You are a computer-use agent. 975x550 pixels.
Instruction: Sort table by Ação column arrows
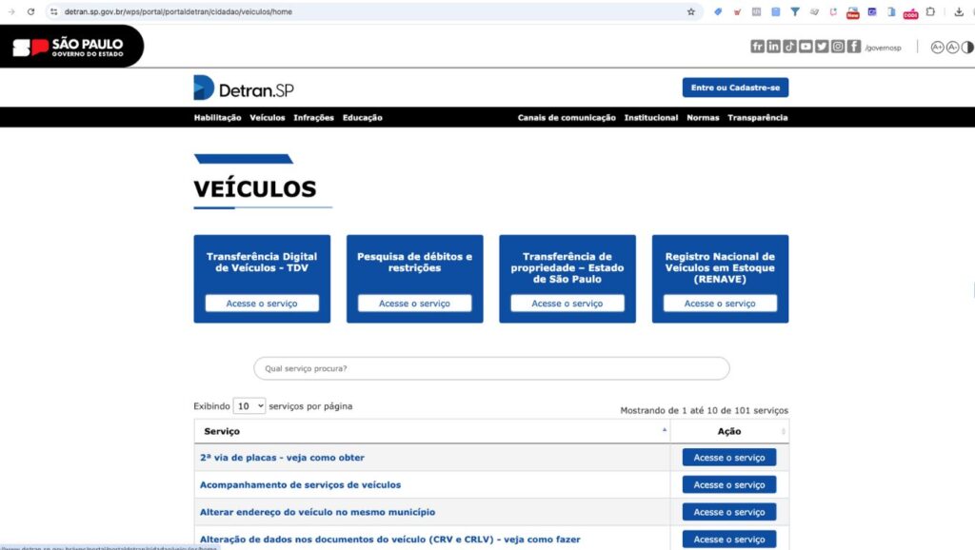(783, 431)
